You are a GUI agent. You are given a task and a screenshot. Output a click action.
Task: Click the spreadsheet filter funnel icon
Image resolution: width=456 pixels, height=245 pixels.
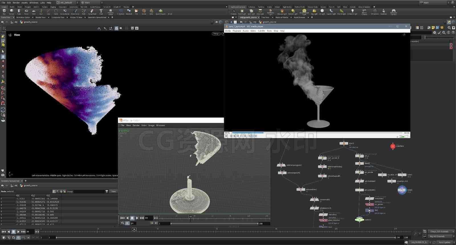(x=107, y=191)
